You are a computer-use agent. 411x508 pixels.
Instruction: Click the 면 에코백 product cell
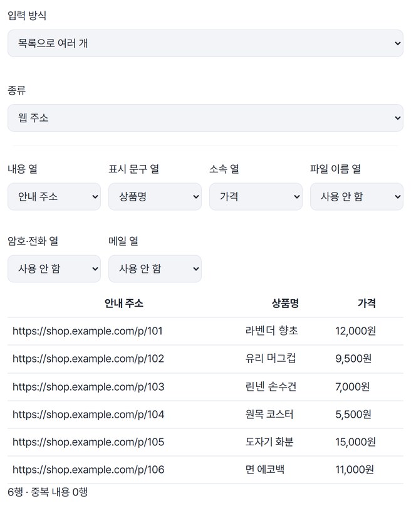[265, 469]
